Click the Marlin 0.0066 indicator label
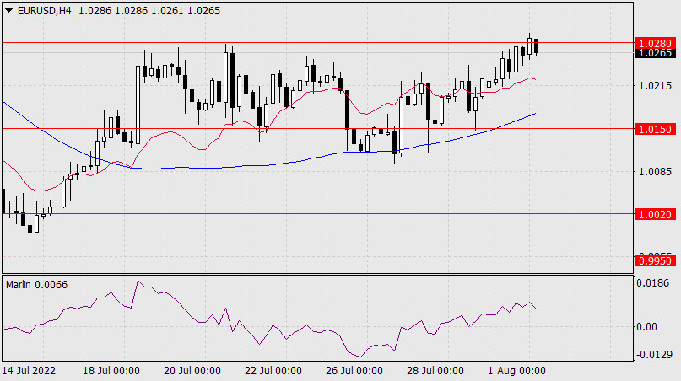The width and height of the screenshot is (681, 381). click(37, 285)
